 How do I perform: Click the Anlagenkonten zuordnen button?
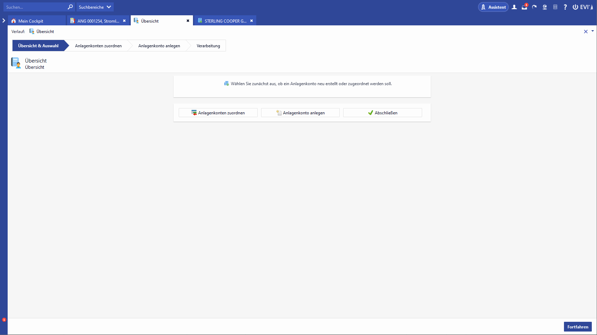click(x=218, y=113)
